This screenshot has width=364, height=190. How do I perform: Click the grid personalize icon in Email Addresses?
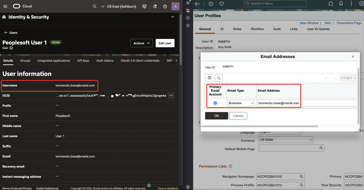tap(210, 78)
